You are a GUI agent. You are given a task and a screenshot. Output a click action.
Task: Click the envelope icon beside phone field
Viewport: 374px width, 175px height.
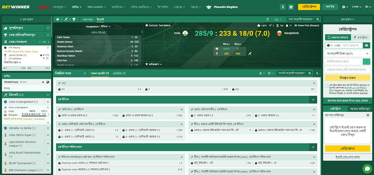pyautogui.click(x=366, y=45)
